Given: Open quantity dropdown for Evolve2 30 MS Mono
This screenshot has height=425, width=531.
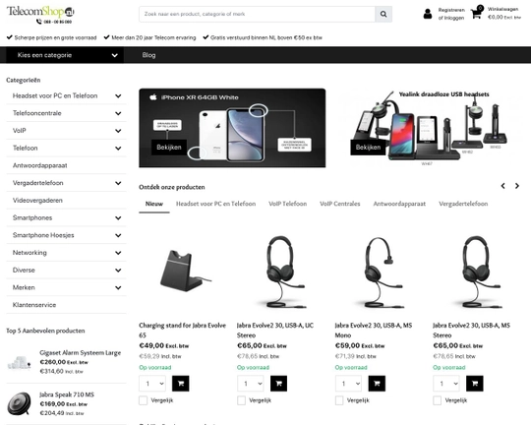Looking at the screenshot, I should point(348,384).
